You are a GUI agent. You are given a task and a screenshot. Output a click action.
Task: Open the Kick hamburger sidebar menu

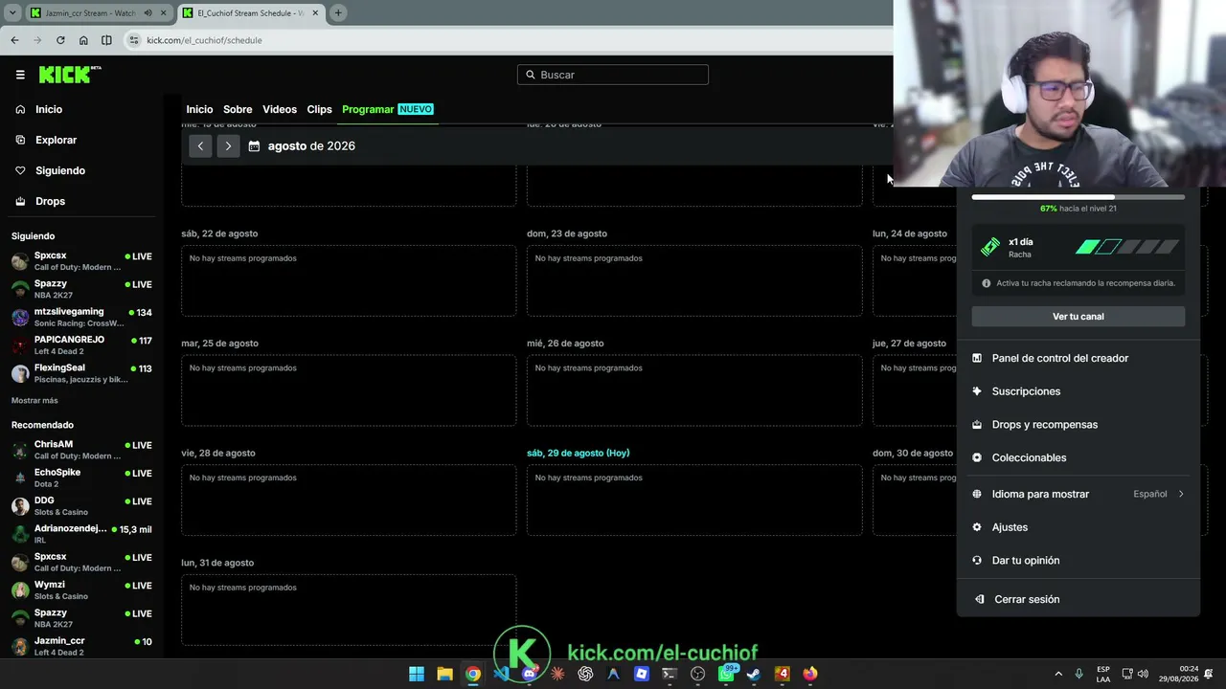(20, 75)
